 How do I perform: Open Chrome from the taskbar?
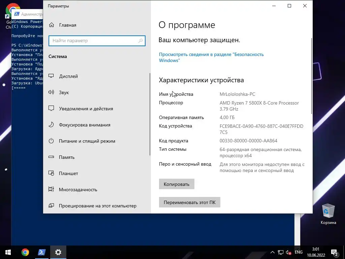pos(25,252)
